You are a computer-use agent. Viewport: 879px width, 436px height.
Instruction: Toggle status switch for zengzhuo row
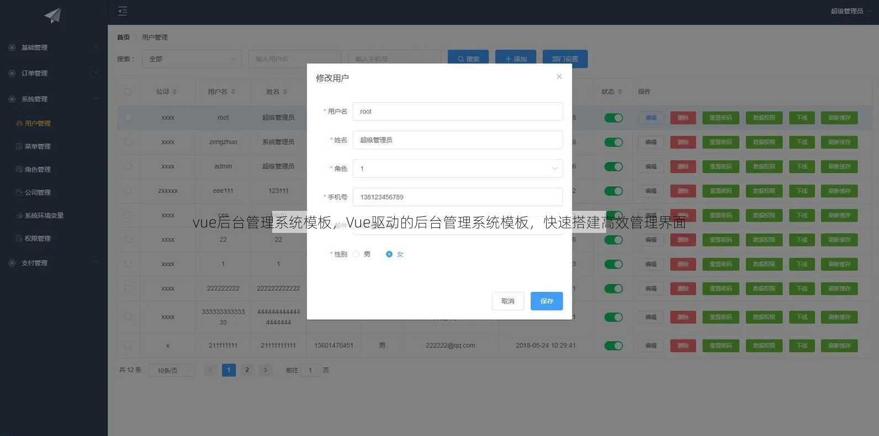[613, 142]
